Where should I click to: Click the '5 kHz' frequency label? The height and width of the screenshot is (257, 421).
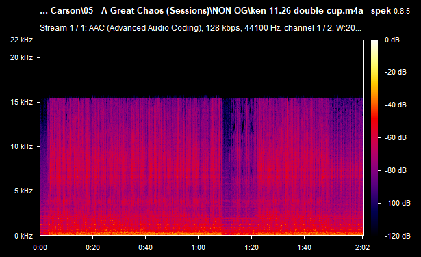point(24,191)
